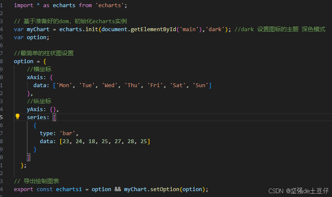332x197 pixels.
Task: Click the 'xAxis' property name
Action: click(x=35, y=77)
